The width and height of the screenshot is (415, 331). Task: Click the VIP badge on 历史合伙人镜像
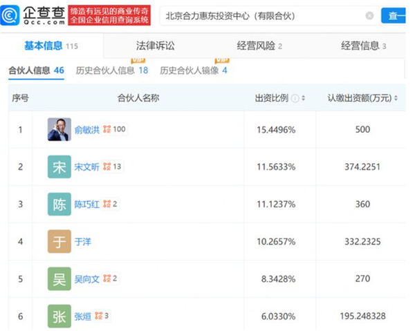click(222, 60)
